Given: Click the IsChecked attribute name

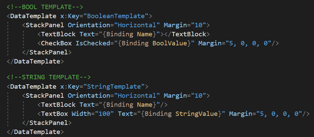Looking at the screenshot, I should click(x=93, y=43).
